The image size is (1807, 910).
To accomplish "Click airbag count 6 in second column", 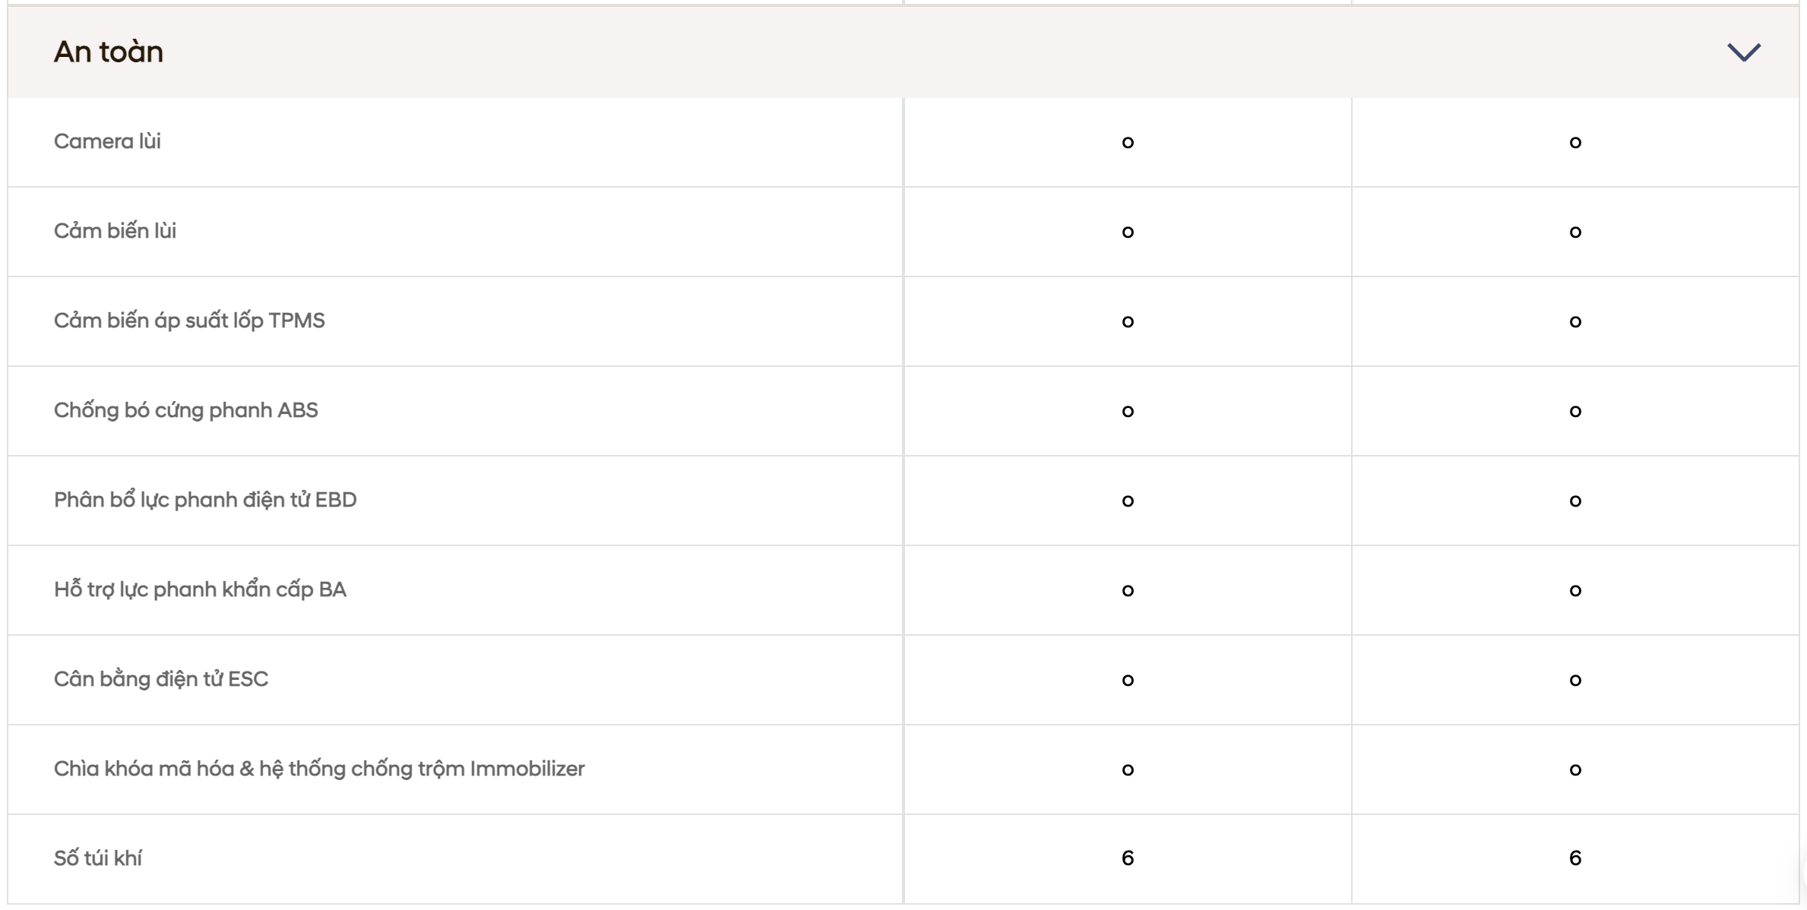I will [x=1575, y=858].
